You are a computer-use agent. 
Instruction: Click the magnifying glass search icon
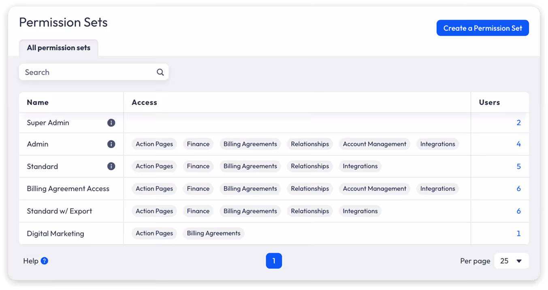(x=160, y=72)
